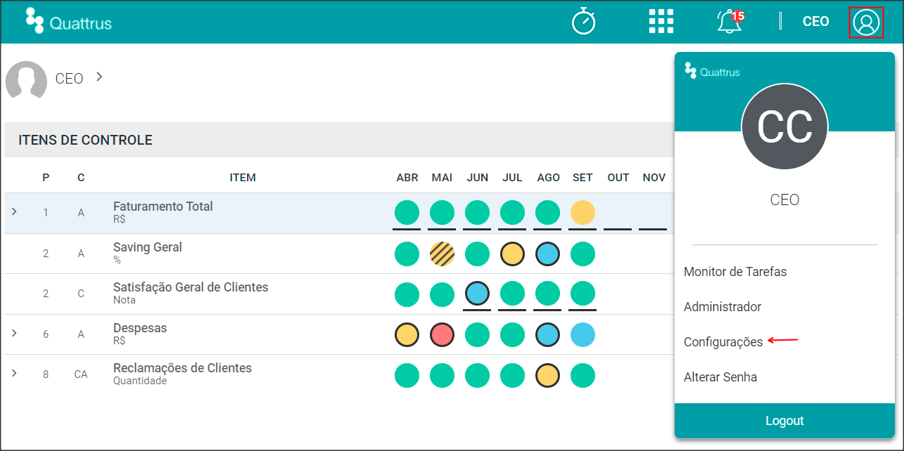Click Alterar Senha option
This screenshot has height=451, width=904.
click(720, 377)
